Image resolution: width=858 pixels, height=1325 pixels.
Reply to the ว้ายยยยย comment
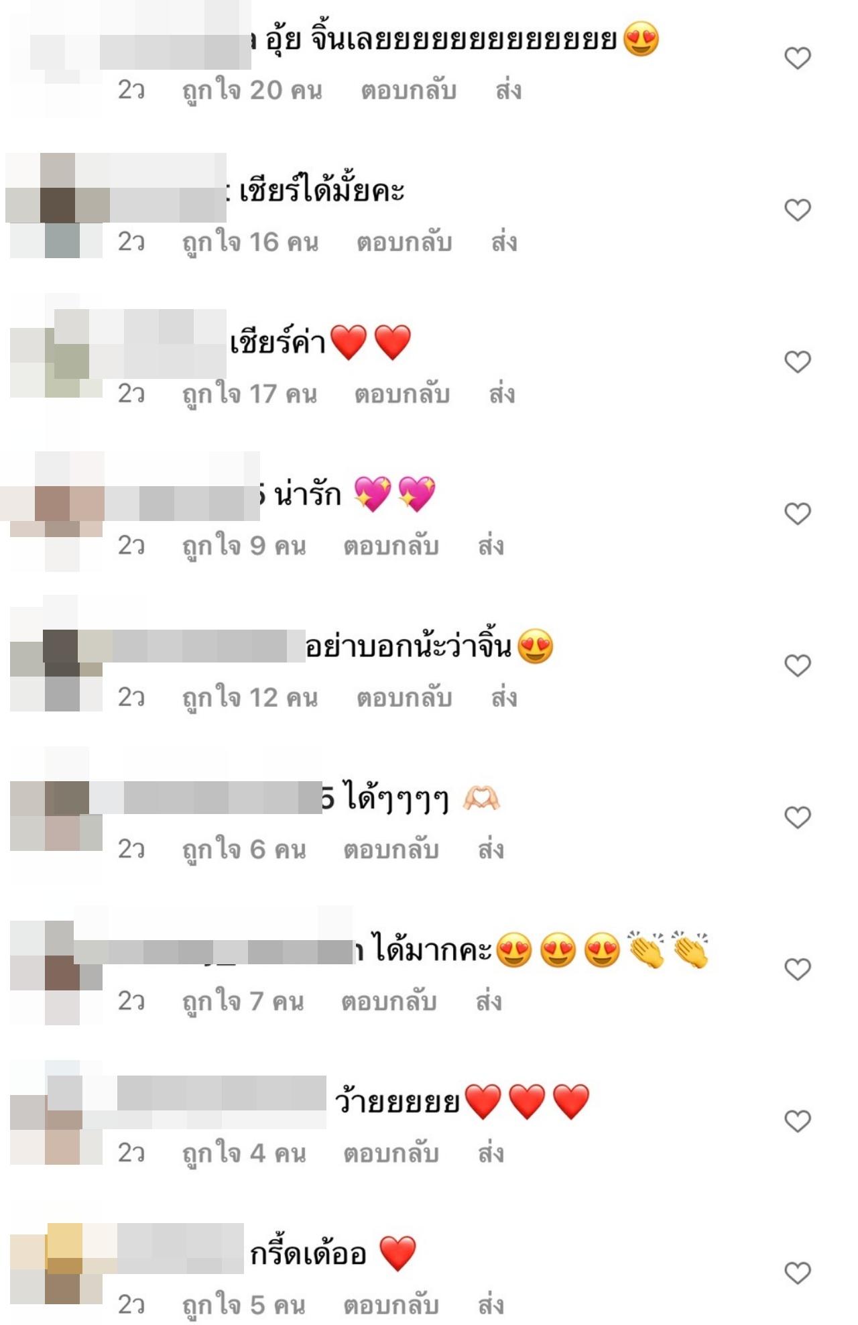click(391, 1153)
